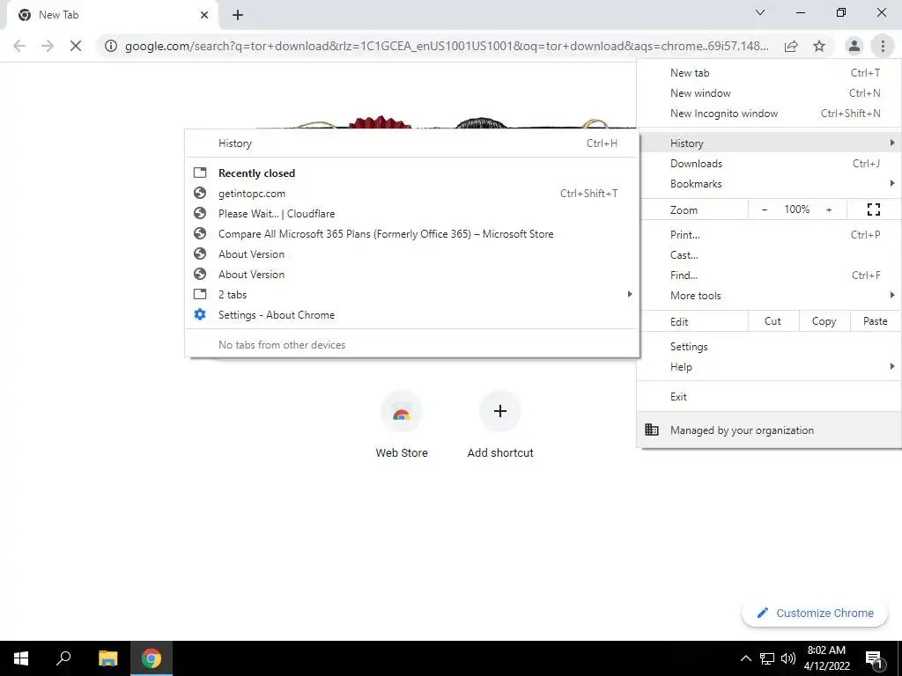Open the profile avatar button
The width and height of the screenshot is (902, 676).
coord(854,46)
